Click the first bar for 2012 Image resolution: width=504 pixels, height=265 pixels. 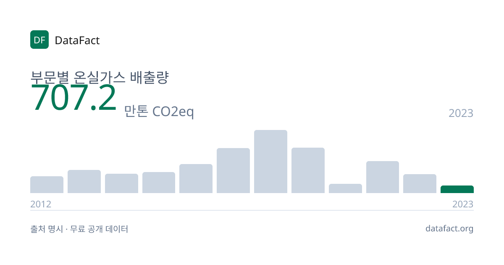coord(47,185)
